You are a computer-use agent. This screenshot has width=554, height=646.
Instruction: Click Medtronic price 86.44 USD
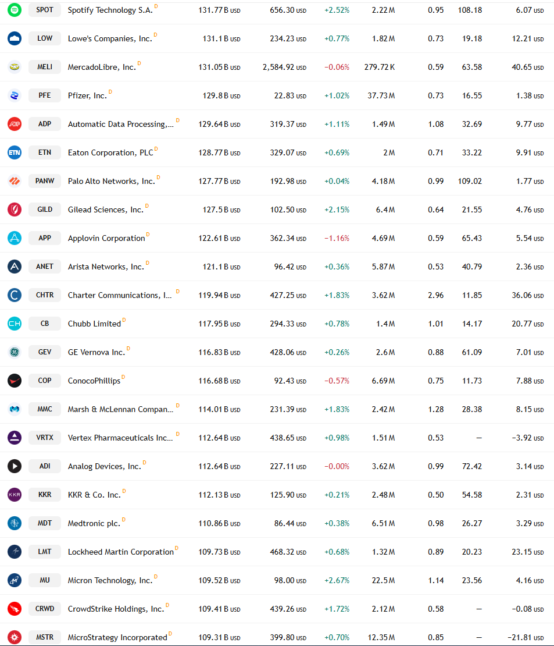pos(290,524)
